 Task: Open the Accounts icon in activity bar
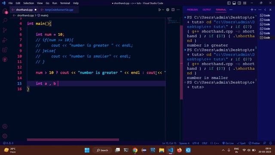5,126
